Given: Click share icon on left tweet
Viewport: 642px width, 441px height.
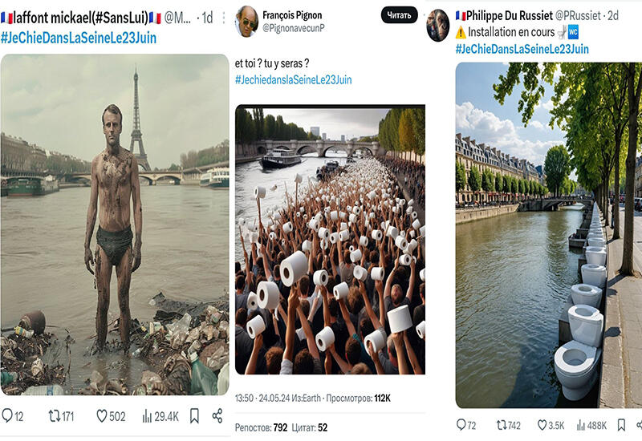Looking at the screenshot, I should [217, 416].
